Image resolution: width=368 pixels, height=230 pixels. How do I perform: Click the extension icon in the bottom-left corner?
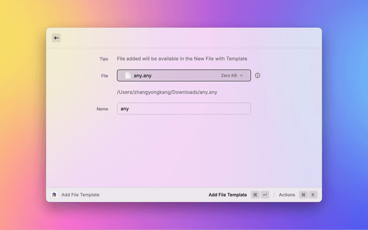[54, 195]
